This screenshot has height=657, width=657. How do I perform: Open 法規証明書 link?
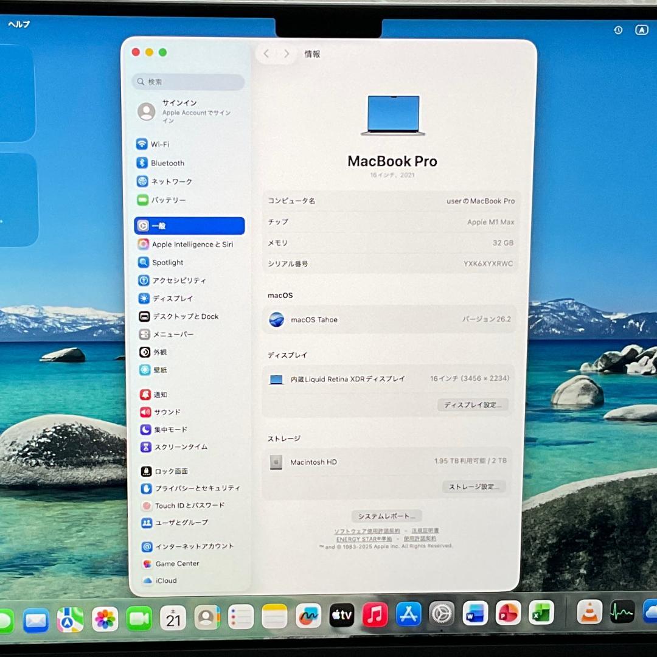(x=425, y=531)
